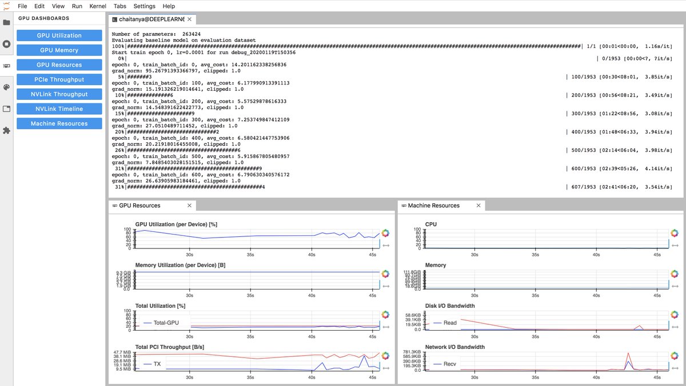Screen dimensions: 686x386
Task: Open the running terminals and kernels icon
Action: pyautogui.click(x=6, y=44)
